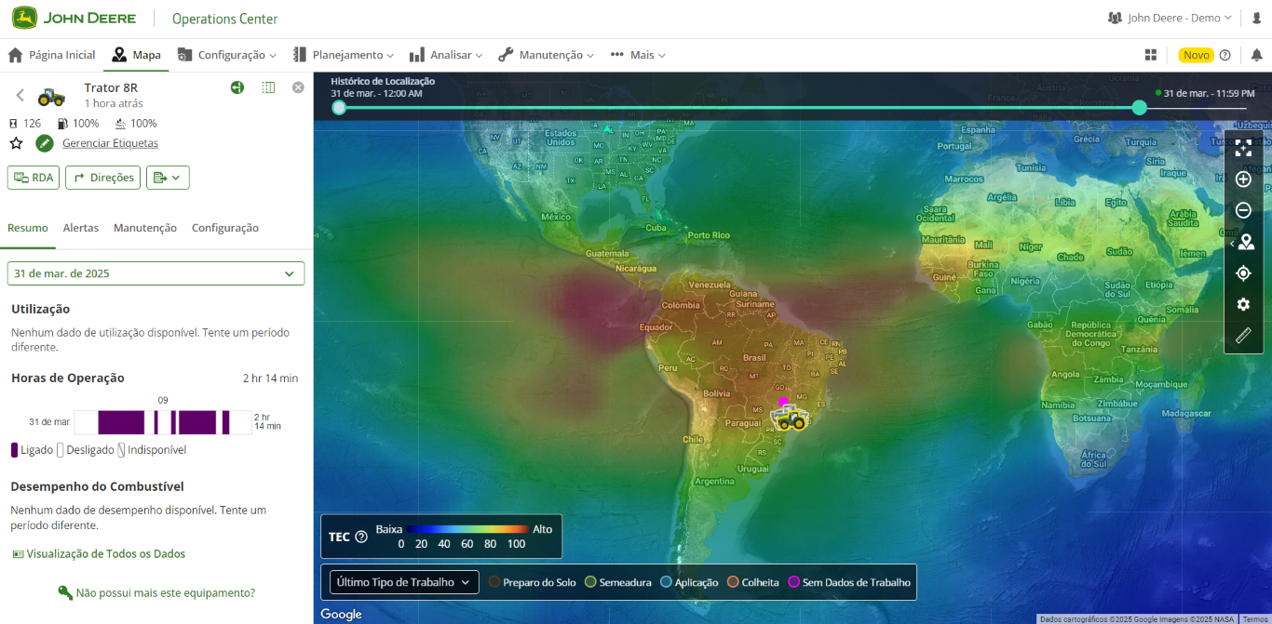This screenshot has height=624, width=1272.
Task: Open the Analisar menu
Action: pos(445,55)
